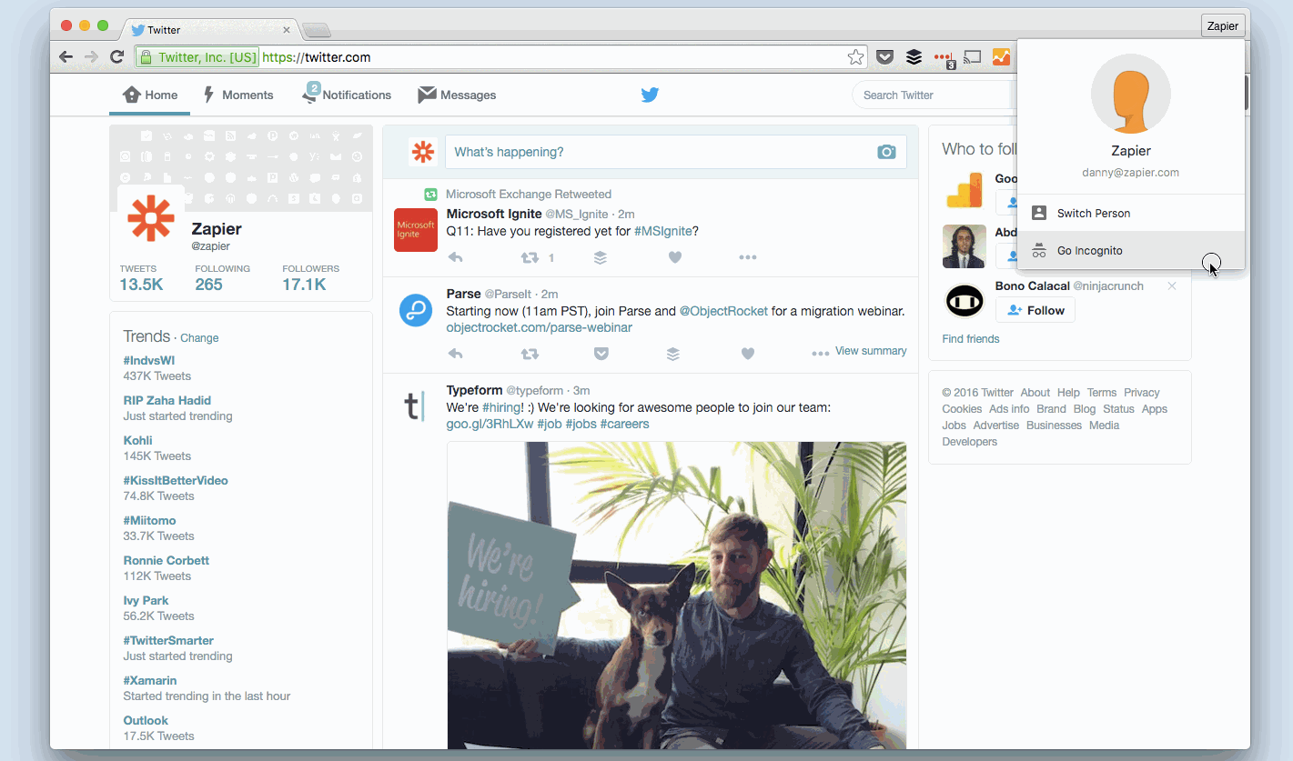Viewport: 1293px width, 761px height.
Task: Click the Search Twitter field
Action: click(x=935, y=95)
